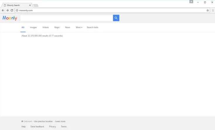This screenshot has width=215, height=130.
Task: Select the Moonly Search tab title
Action: click(13, 5)
